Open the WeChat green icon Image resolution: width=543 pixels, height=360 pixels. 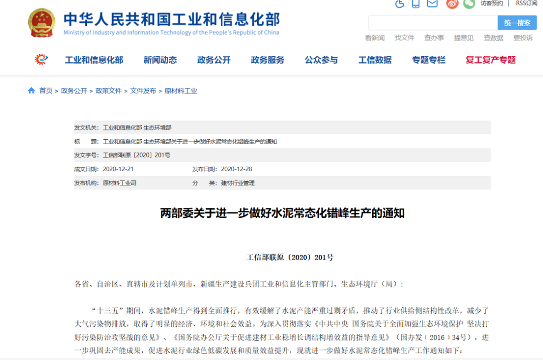[x=469, y=4]
